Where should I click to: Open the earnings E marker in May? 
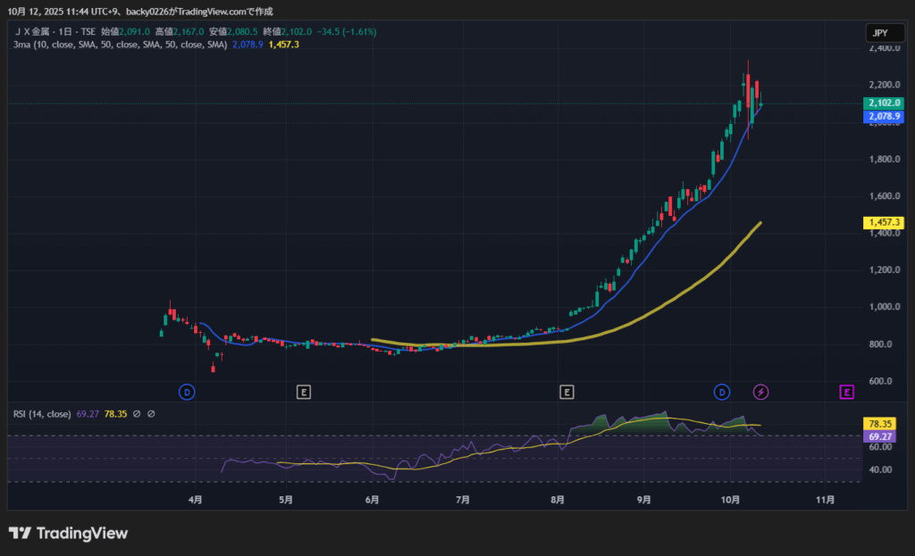(304, 392)
